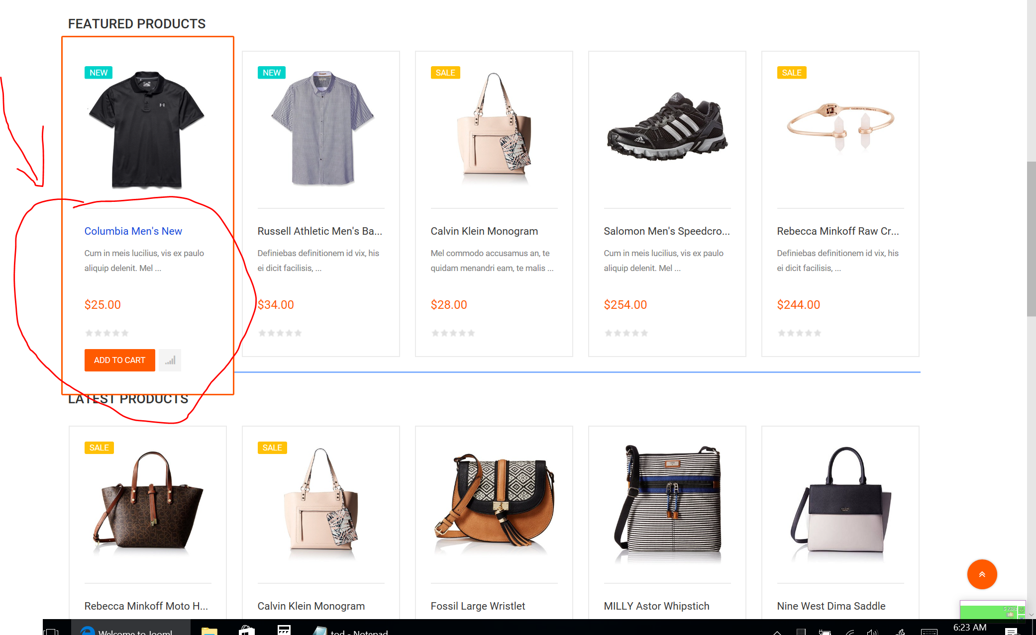Click the orange scroll-to-top chevron button

982,574
